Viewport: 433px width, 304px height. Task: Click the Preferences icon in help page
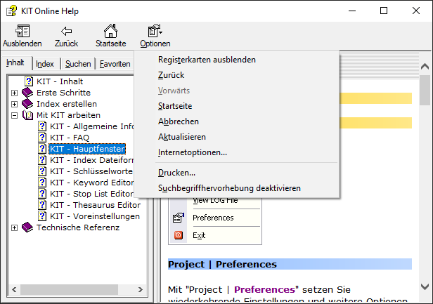(x=178, y=218)
